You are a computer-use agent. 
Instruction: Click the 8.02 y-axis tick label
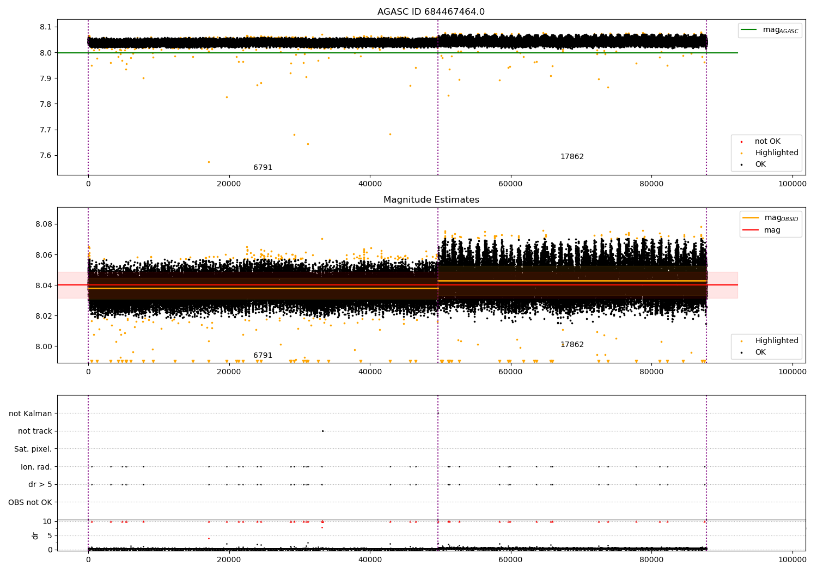point(44,316)
